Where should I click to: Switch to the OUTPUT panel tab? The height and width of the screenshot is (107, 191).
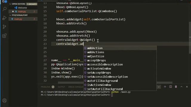pyautogui.click(x=61, y=87)
